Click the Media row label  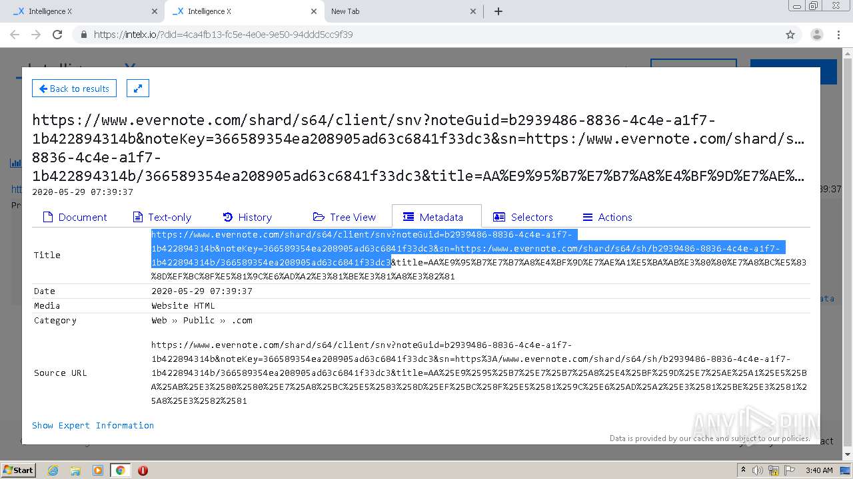point(47,306)
